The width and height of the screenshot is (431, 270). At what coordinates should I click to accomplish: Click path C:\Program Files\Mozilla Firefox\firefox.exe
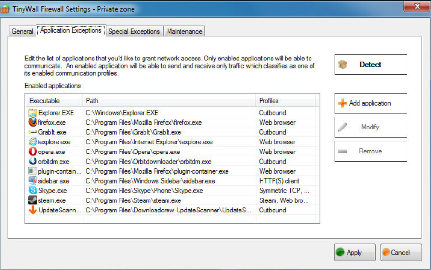144,122
